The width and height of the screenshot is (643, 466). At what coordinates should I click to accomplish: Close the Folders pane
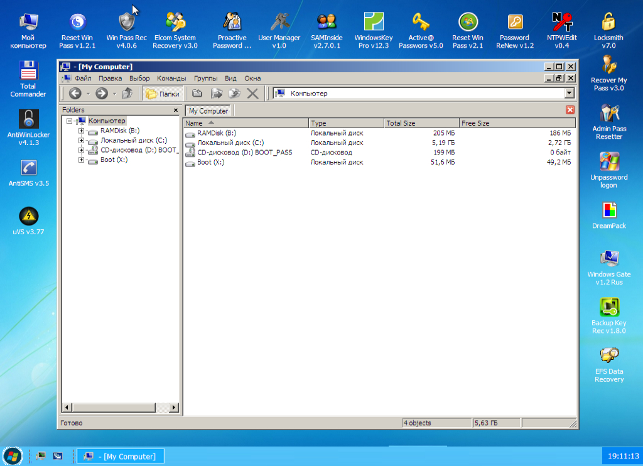click(x=176, y=110)
